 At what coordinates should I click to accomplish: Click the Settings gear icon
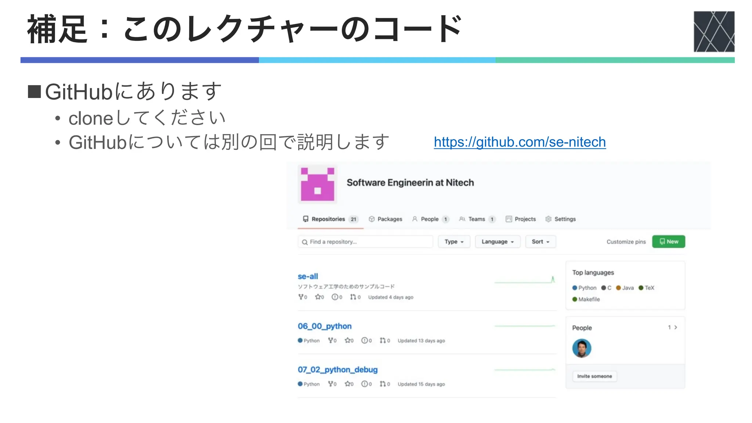tap(548, 219)
